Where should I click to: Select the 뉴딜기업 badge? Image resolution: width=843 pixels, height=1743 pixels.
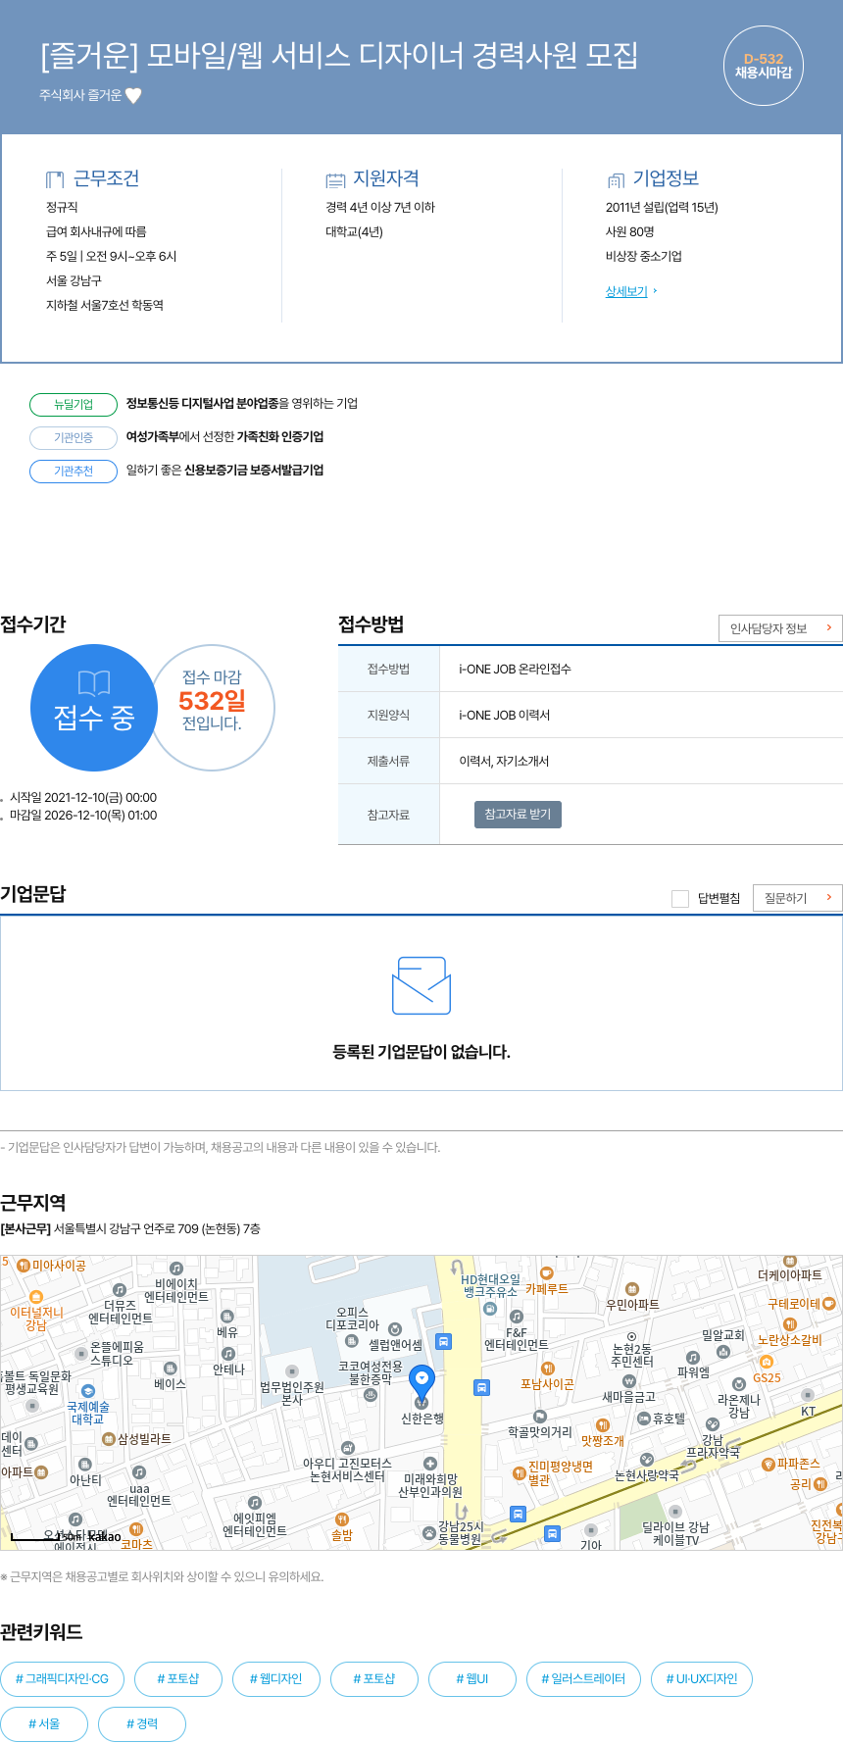(x=74, y=404)
